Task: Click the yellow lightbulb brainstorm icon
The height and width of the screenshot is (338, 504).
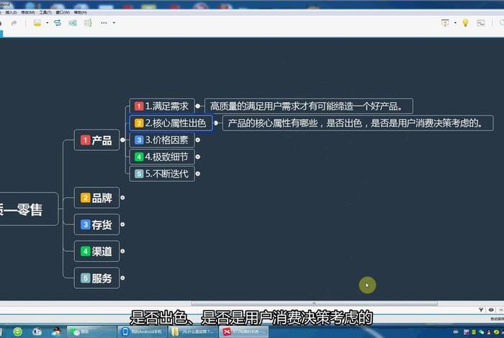Action: (x=465, y=22)
